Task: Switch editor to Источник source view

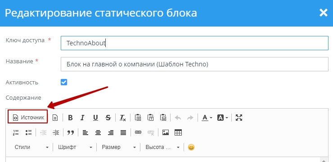Action: pos(28,118)
